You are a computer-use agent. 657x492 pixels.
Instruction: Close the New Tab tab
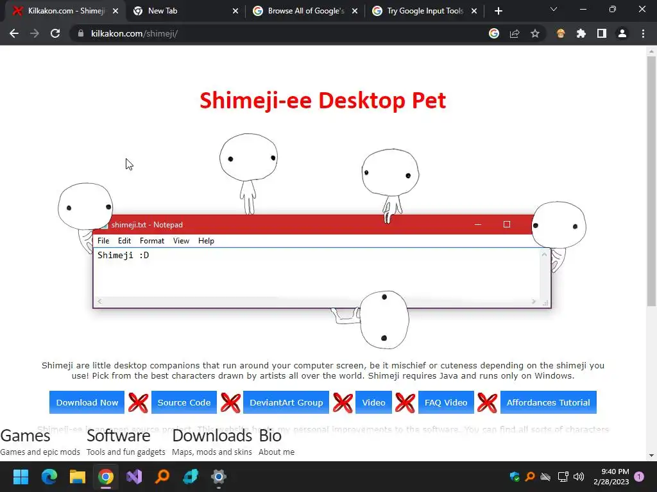(x=235, y=11)
